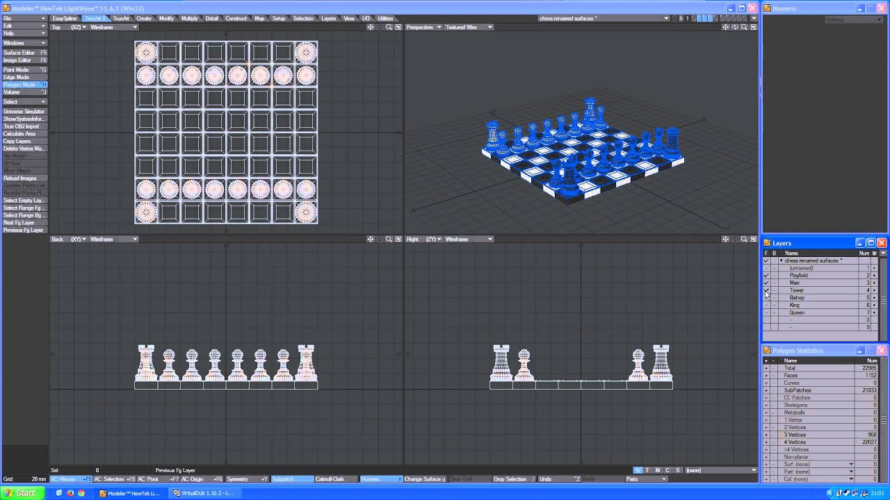The height and width of the screenshot is (500, 890).
Task: Click the zoom icon in Back viewport header
Action: tap(389, 239)
